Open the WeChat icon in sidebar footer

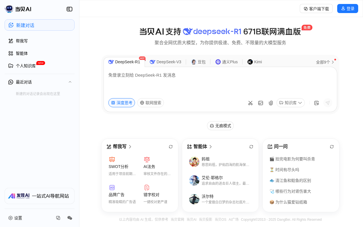[x=70, y=218]
